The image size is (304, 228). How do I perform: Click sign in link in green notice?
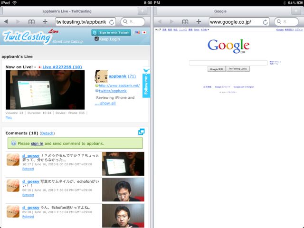click(x=37, y=143)
